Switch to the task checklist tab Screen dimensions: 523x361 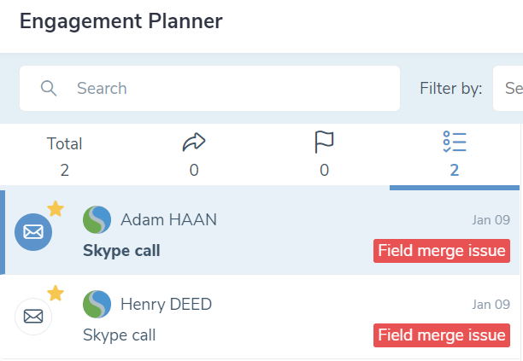pyautogui.click(x=455, y=154)
